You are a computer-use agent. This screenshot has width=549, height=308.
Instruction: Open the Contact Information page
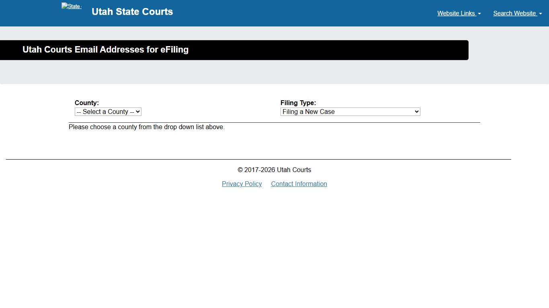point(299,184)
